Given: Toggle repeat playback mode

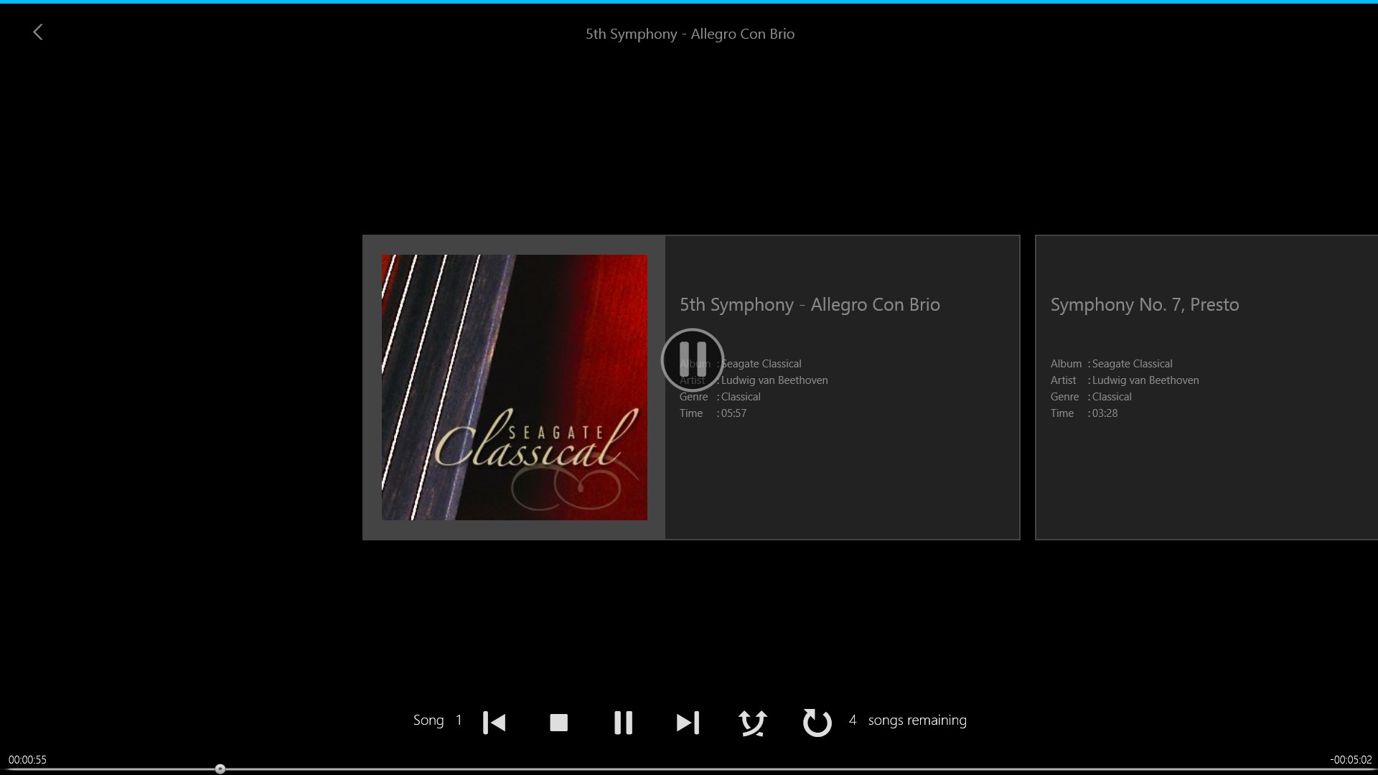Looking at the screenshot, I should [x=817, y=723].
